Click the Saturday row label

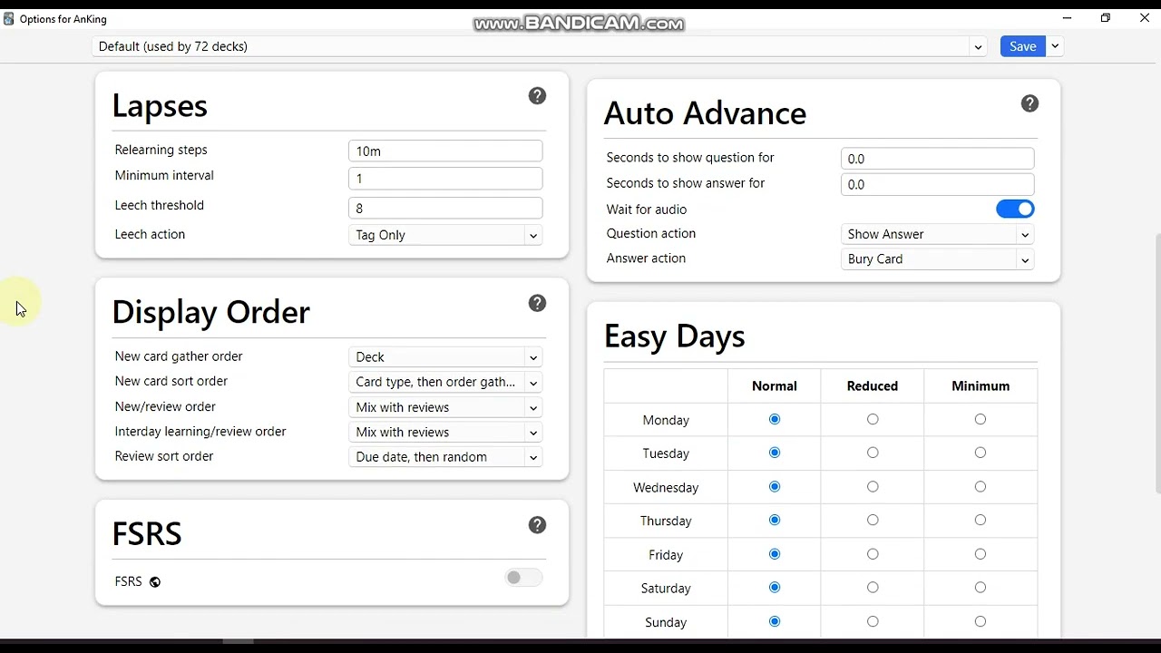(x=666, y=588)
